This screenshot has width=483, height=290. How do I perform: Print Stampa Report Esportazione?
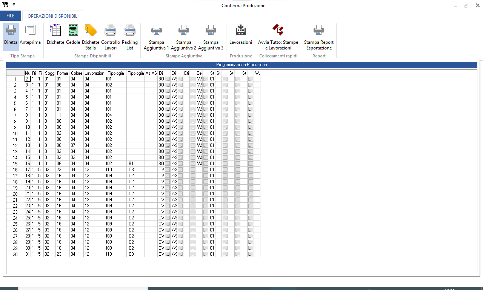[319, 37]
